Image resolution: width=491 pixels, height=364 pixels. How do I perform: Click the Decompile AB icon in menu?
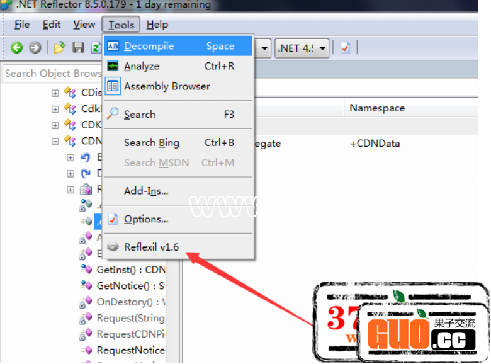click(x=113, y=46)
